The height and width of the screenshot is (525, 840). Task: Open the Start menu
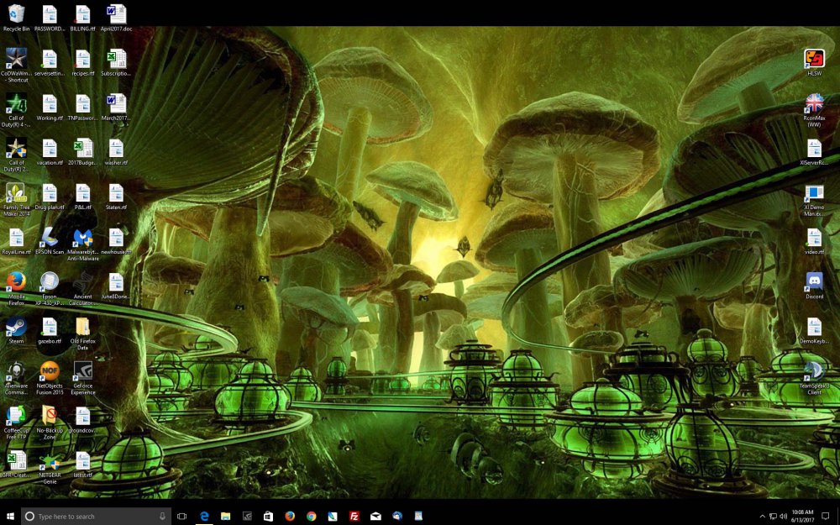click(9, 516)
